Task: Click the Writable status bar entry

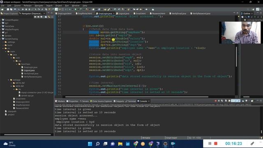Action: point(146,138)
